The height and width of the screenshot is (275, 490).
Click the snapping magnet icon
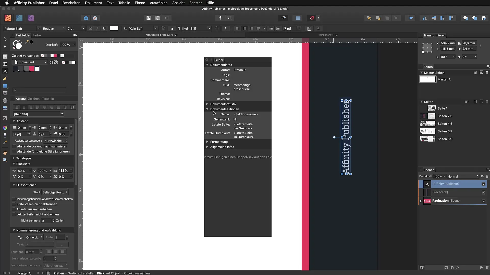point(312,18)
